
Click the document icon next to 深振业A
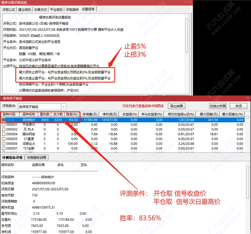[3, 144]
